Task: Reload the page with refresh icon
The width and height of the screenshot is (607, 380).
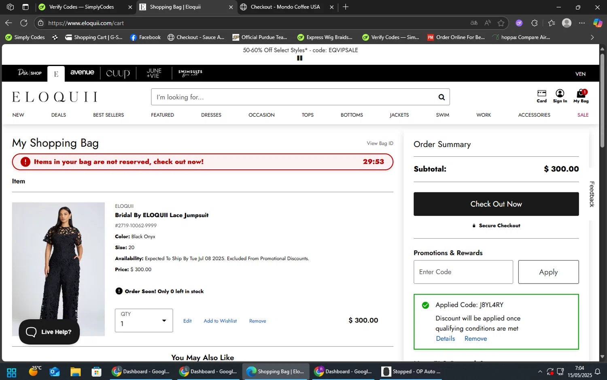Action: 24,23
